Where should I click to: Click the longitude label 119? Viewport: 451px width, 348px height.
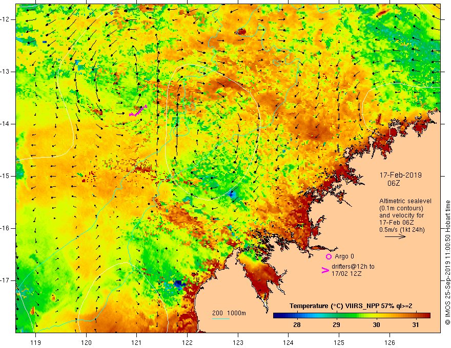(x=36, y=342)
